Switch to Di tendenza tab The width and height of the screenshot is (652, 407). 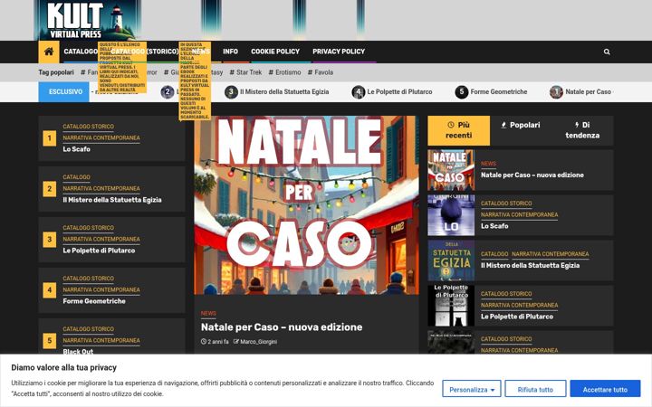coord(582,130)
